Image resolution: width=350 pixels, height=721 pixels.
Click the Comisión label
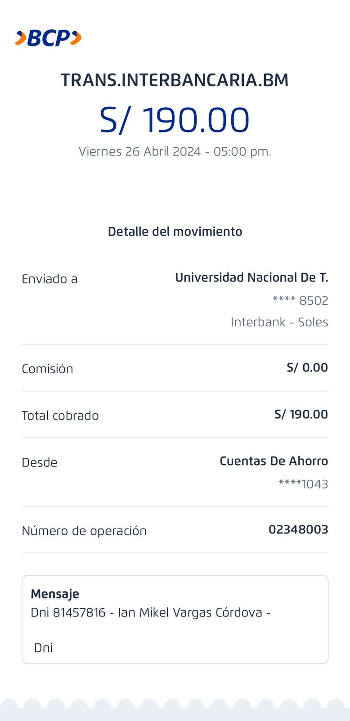pyautogui.click(x=47, y=369)
